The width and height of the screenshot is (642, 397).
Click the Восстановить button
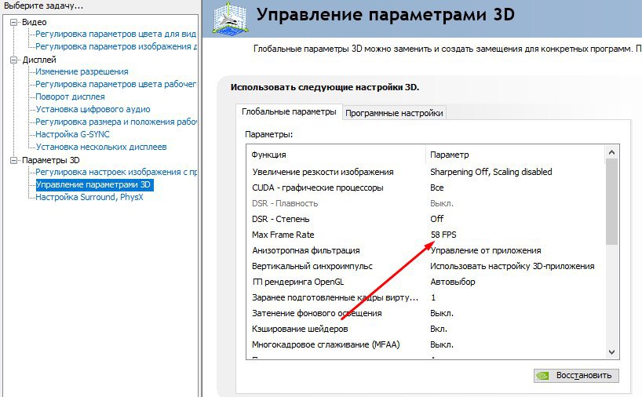point(576,375)
